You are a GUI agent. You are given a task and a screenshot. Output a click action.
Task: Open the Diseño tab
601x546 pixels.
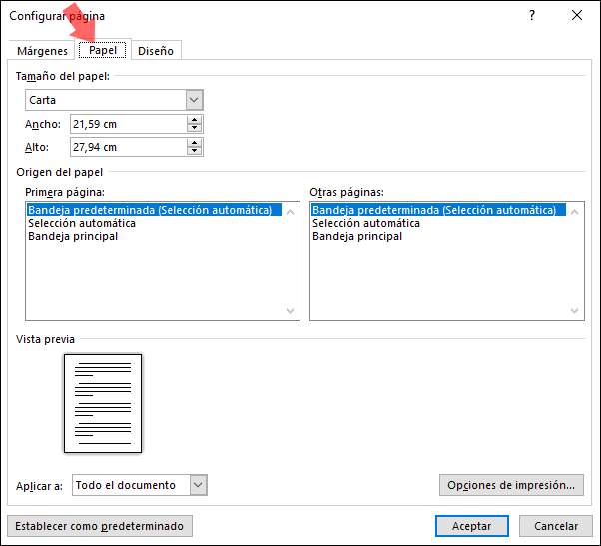point(156,51)
